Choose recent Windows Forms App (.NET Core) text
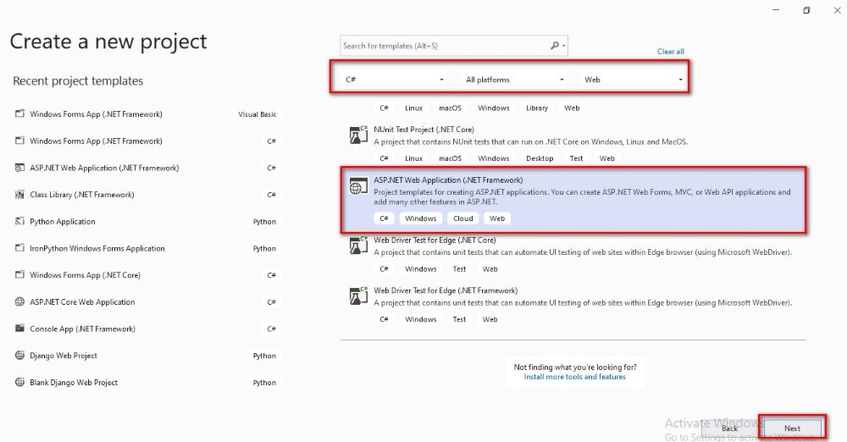 (86, 275)
